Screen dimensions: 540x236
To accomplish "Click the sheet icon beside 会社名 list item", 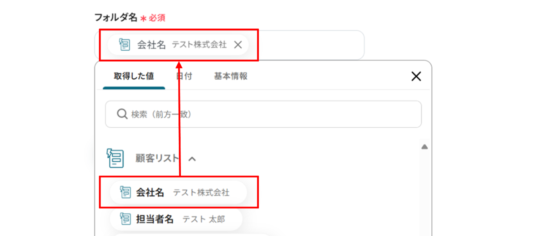I will coord(125,192).
